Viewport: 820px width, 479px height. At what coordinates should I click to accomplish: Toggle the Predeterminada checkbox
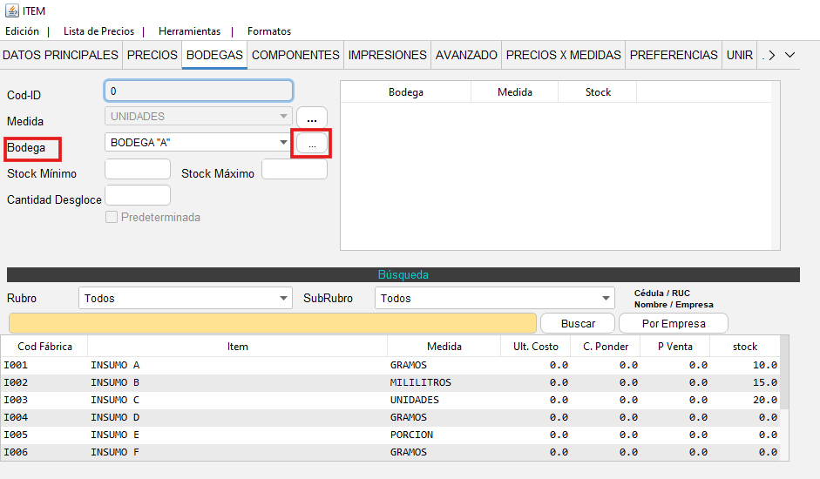112,217
